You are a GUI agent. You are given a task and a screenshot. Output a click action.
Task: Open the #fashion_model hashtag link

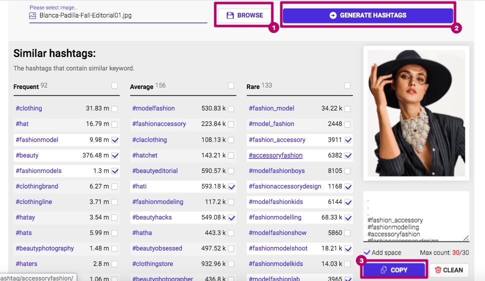point(271,108)
